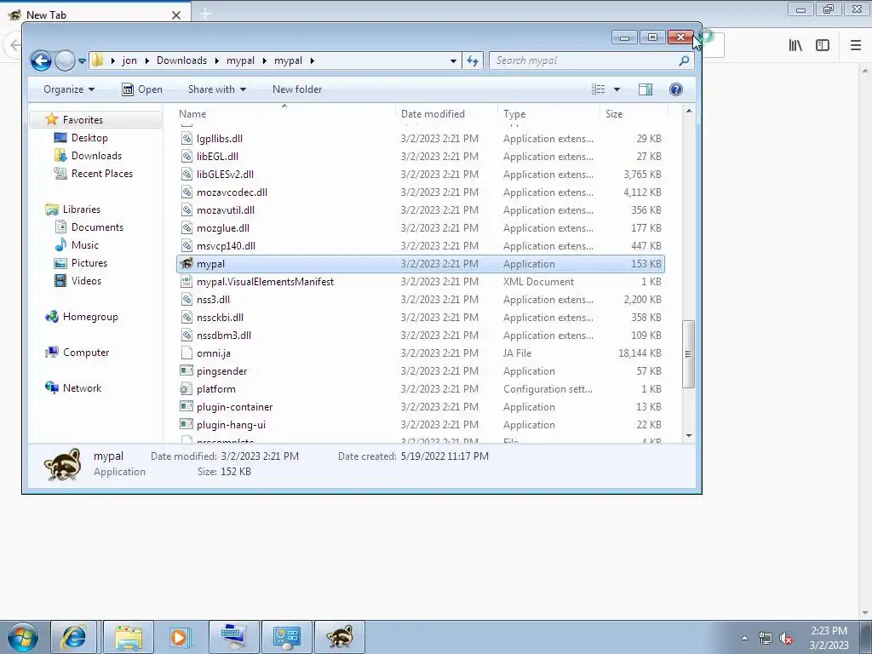Image resolution: width=872 pixels, height=654 pixels.
Task: Open the Mypal browser hamburger menu
Action: 856,46
